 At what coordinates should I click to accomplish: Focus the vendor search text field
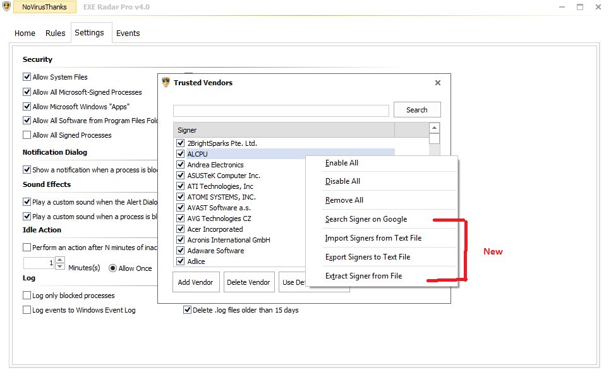[x=281, y=111]
